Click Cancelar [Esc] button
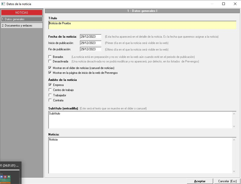 click(x=227, y=181)
